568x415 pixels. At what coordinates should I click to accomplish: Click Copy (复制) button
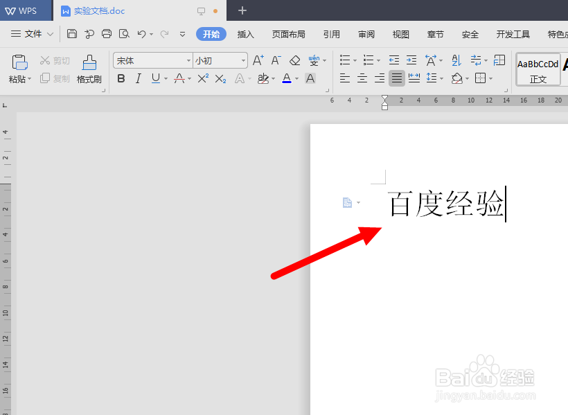tap(55, 78)
